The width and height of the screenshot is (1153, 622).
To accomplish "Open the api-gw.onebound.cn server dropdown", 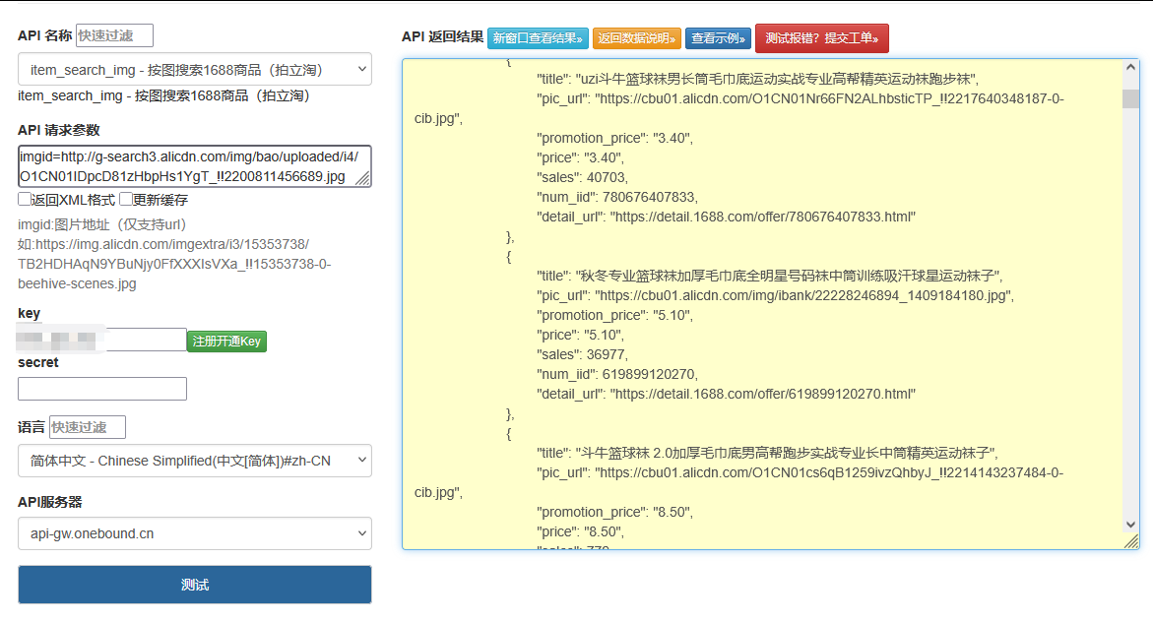I will point(195,533).
